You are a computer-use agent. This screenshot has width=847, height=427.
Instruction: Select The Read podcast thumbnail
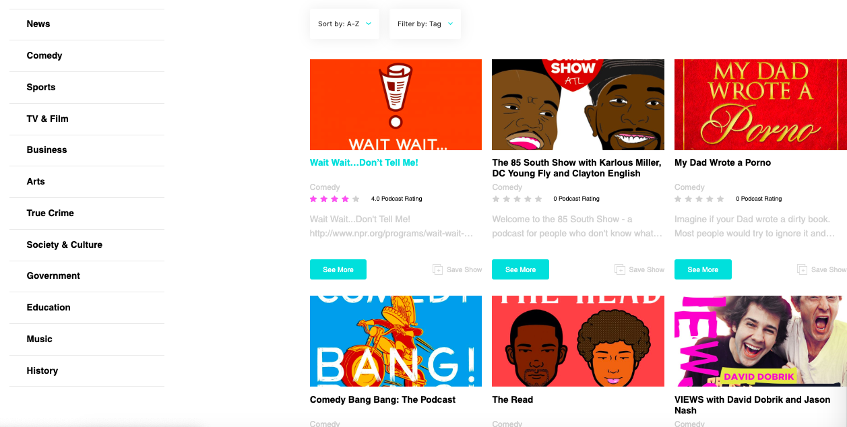tap(578, 341)
